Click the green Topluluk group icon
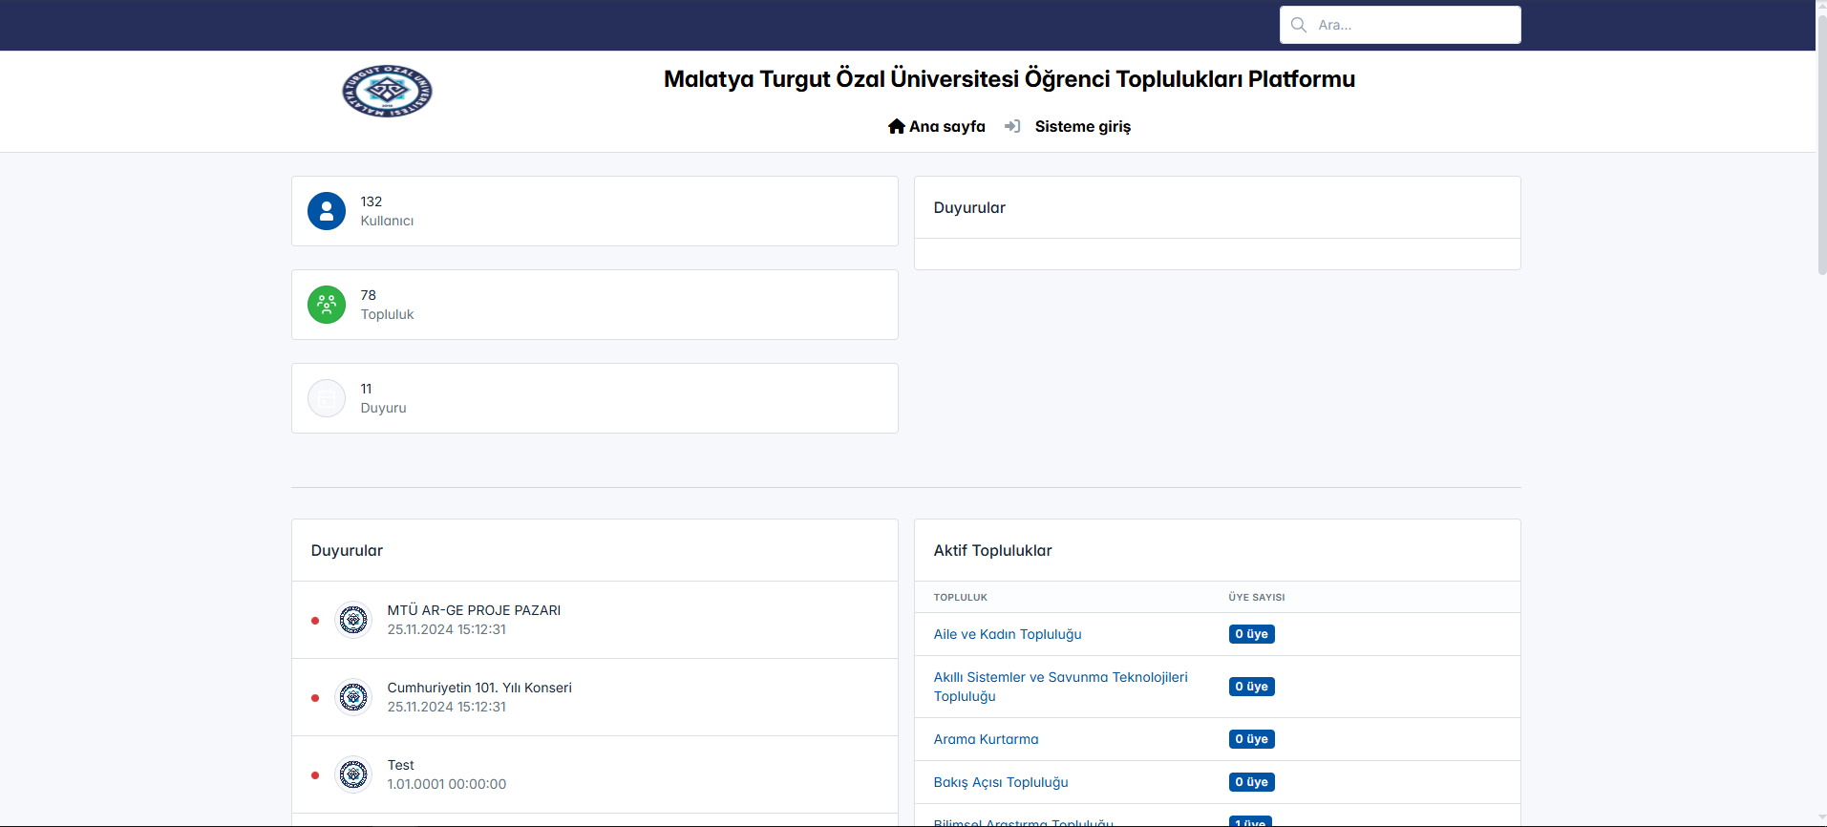Screen dimensions: 1827x827 327,305
